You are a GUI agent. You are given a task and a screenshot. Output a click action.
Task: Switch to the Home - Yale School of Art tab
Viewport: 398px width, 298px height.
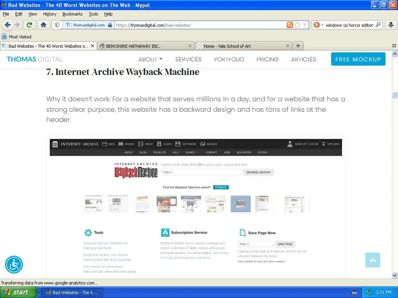244,46
